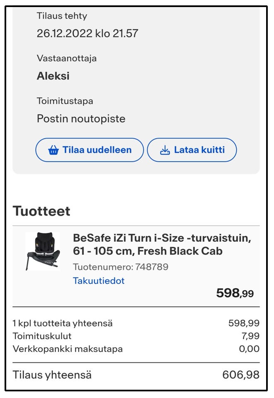
Task: Click the Tilaus yhteensä total 606,98
Action: (x=241, y=375)
